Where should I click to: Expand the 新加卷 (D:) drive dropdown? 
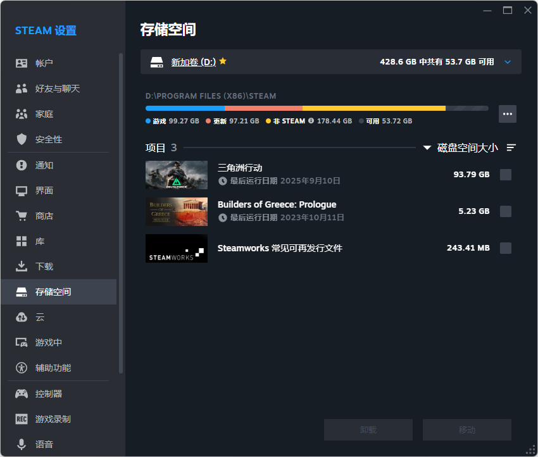pos(507,61)
